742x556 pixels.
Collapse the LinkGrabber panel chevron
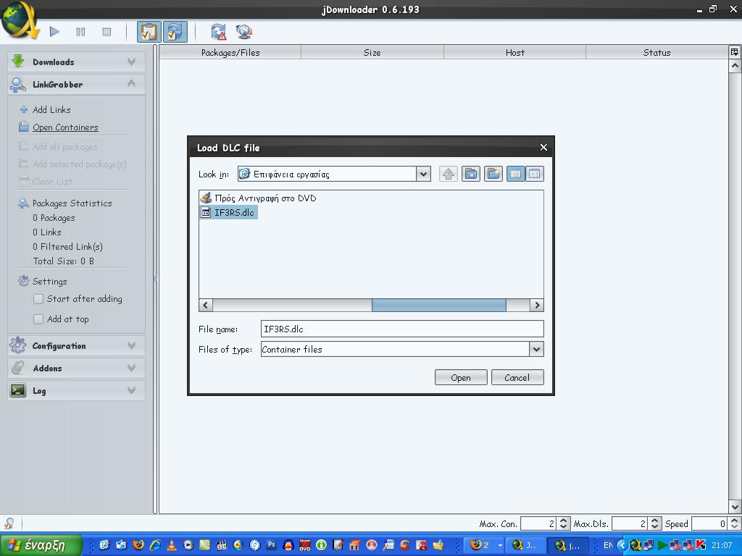pos(132,84)
